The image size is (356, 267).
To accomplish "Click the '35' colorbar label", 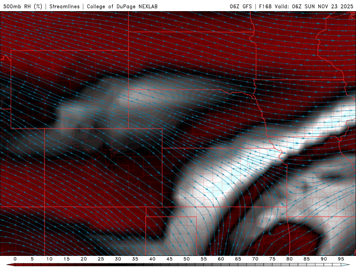I will (135, 259).
